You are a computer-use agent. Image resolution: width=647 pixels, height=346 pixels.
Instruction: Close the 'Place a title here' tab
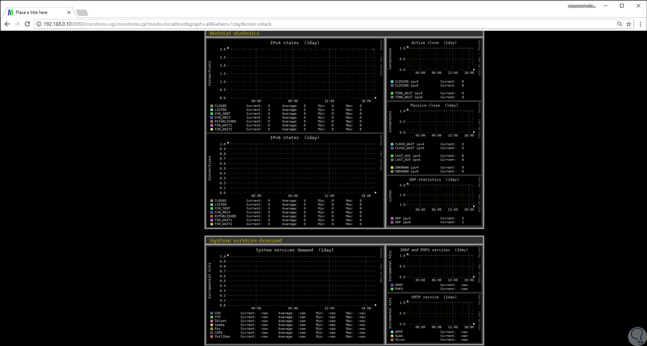[68, 12]
